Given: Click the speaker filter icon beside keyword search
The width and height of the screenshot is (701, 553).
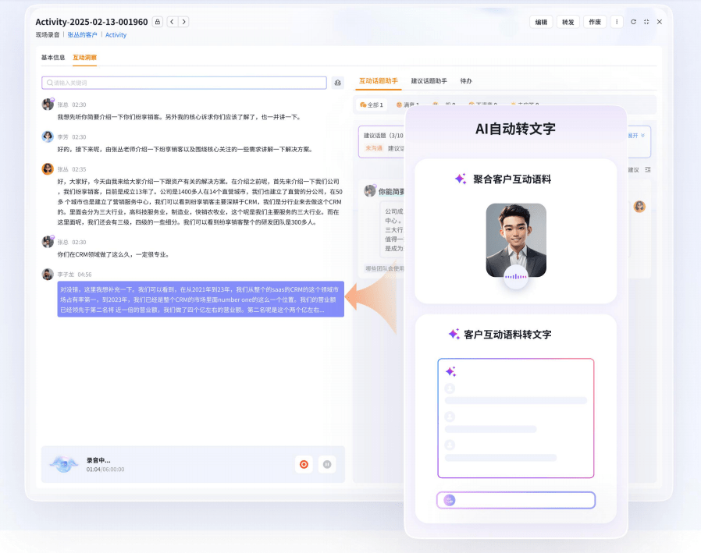Looking at the screenshot, I should pos(337,83).
